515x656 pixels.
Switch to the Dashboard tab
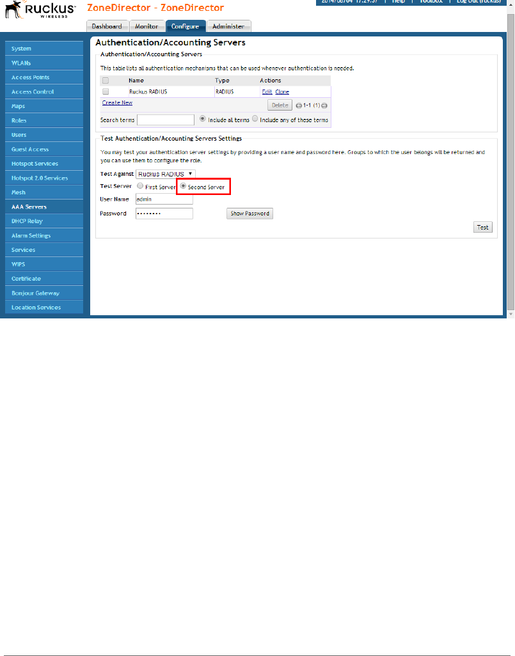point(107,26)
